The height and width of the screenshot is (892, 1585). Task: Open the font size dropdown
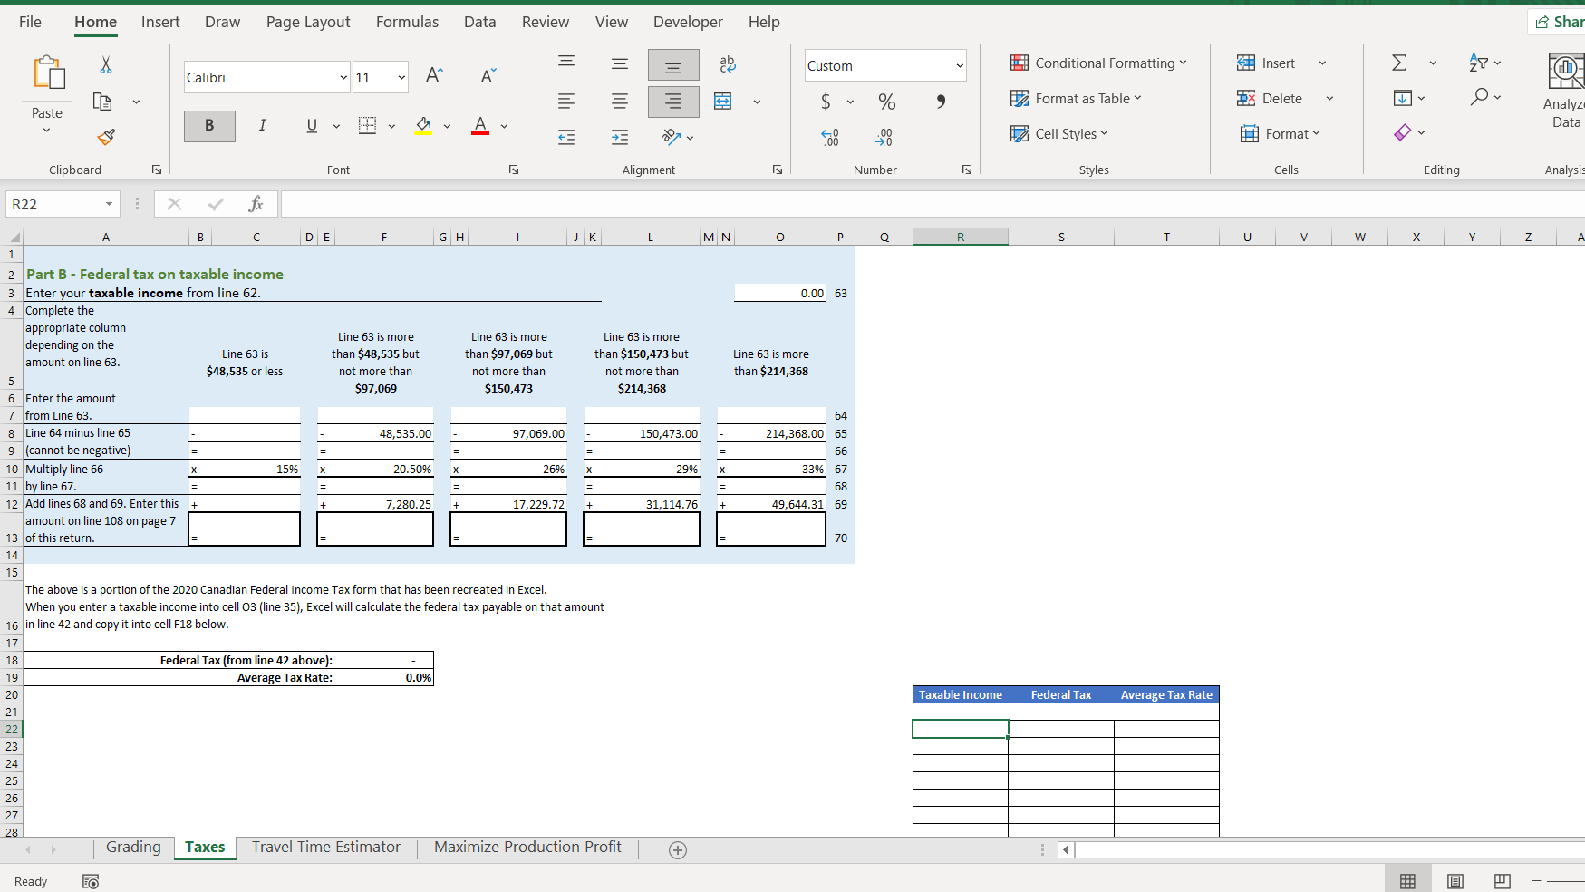pyautogui.click(x=401, y=77)
